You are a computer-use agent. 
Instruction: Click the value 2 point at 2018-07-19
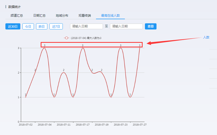[x=102, y=72]
